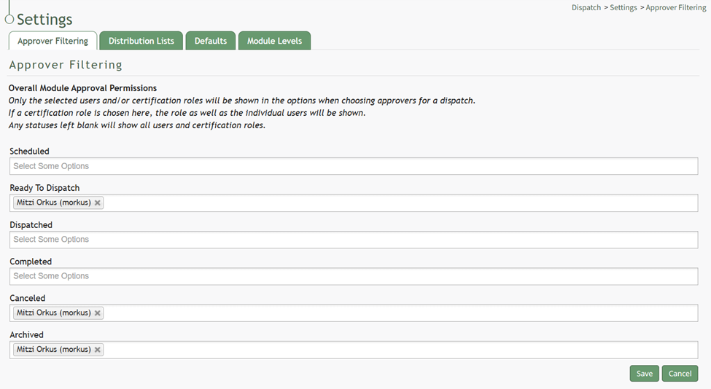This screenshot has width=711, height=389.
Task: Switch to the Distribution Lists tab
Action: (141, 41)
